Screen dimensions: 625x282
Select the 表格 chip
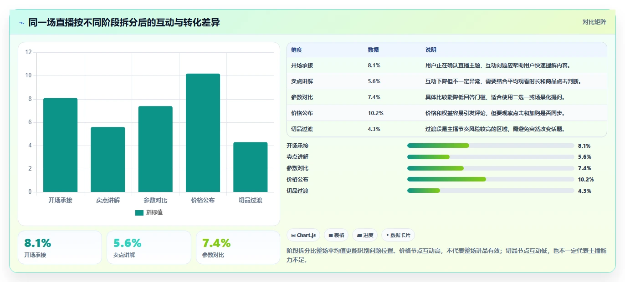(336, 235)
